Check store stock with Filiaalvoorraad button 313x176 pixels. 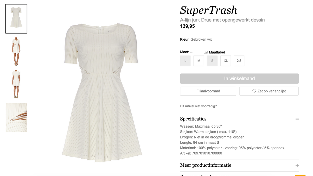(208, 91)
